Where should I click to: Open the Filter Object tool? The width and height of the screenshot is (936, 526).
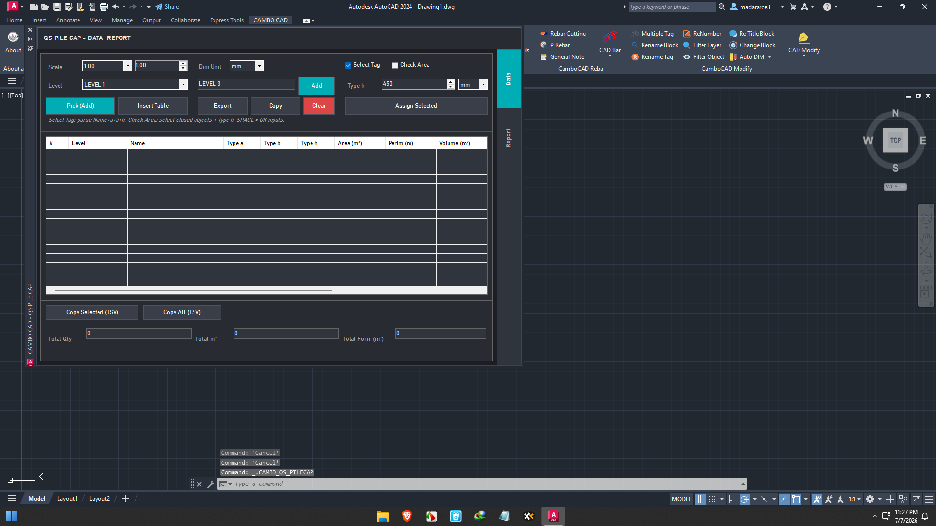pyautogui.click(x=704, y=57)
